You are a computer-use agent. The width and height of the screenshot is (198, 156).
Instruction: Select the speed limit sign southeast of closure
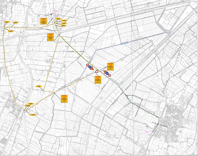point(109,75)
